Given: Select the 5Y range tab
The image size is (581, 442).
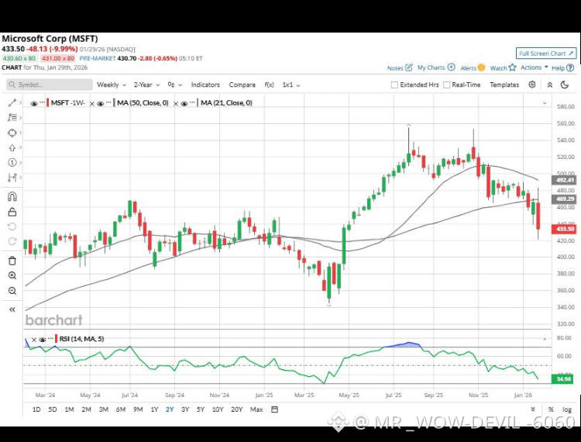Looking at the screenshot, I should click(201, 409).
